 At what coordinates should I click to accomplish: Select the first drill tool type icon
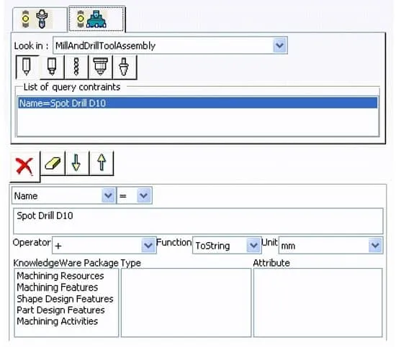pyautogui.click(x=27, y=67)
